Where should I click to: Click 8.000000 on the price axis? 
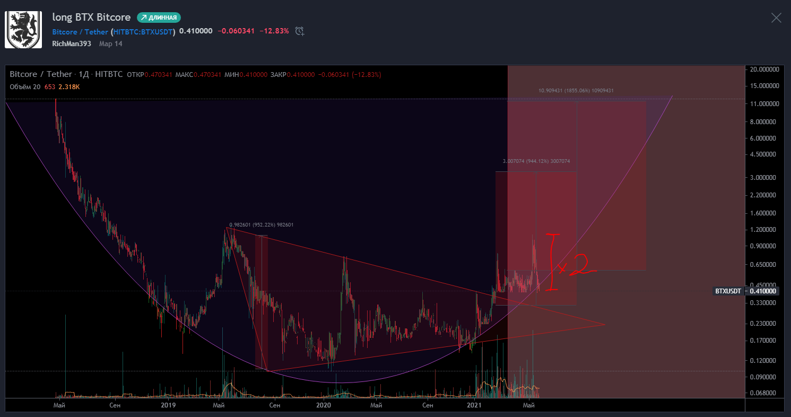[x=764, y=122]
